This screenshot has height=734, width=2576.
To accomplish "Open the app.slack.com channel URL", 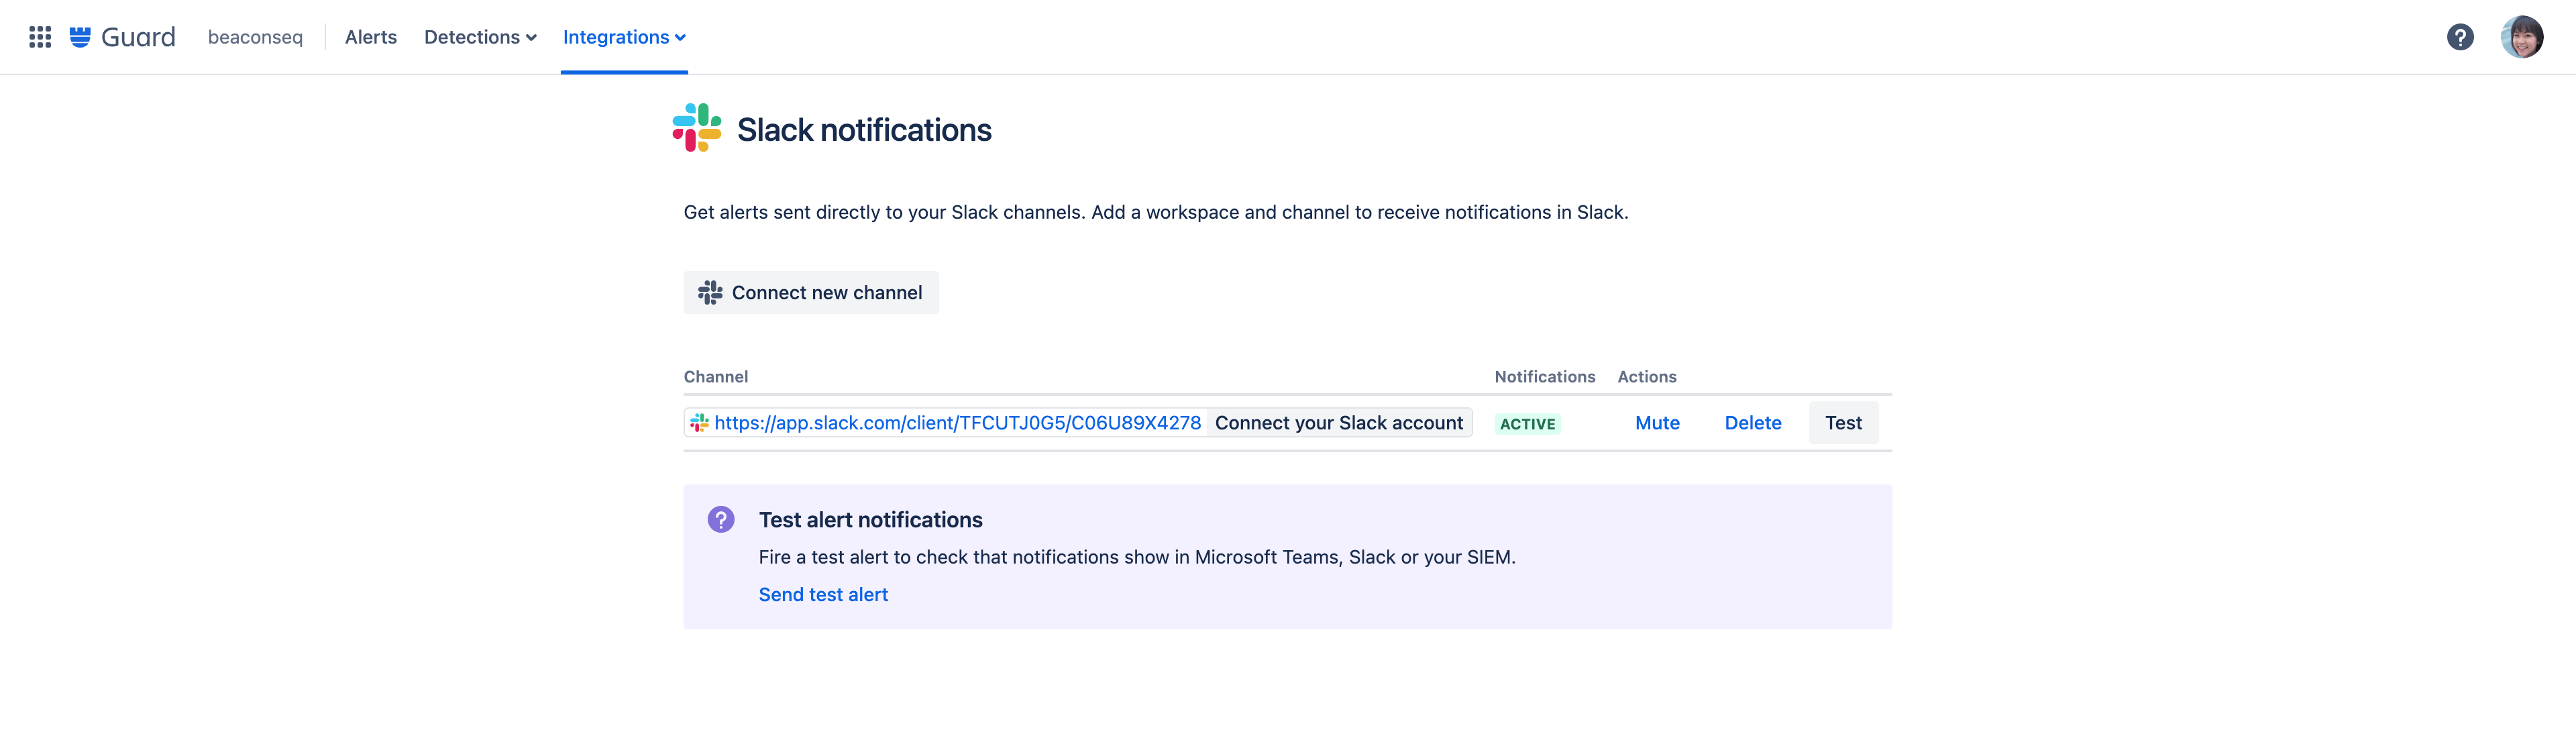I will click(957, 423).
